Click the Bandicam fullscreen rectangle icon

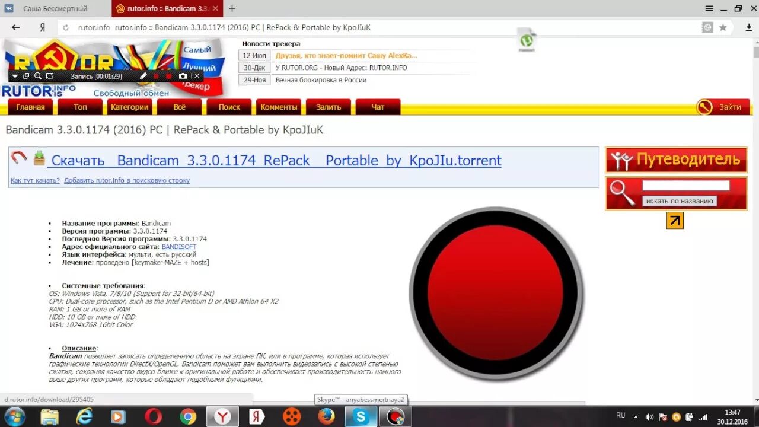click(x=50, y=76)
